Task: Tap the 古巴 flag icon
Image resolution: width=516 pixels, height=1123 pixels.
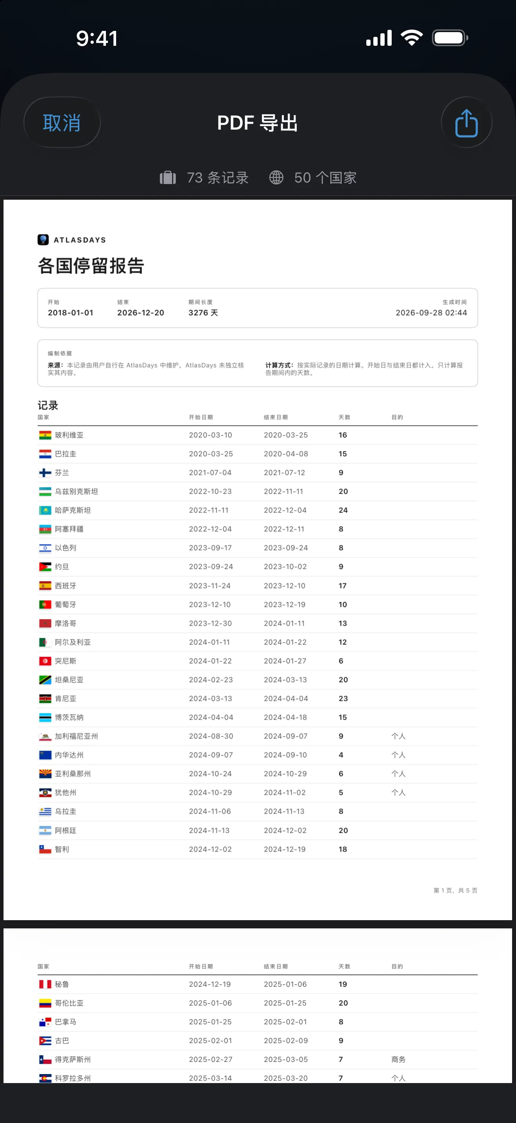Action: tap(45, 1041)
